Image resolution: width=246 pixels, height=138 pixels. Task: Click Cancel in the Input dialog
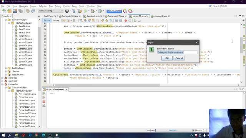pyautogui.click(x=179, y=58)
